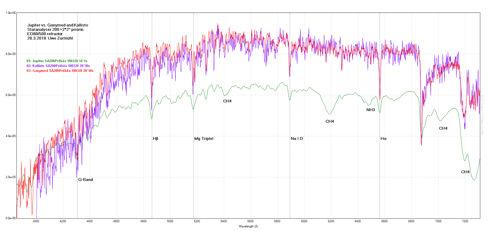Click the Jupiter legend entry in green
The image size is (489, 231).
click(x=57, y=61)
